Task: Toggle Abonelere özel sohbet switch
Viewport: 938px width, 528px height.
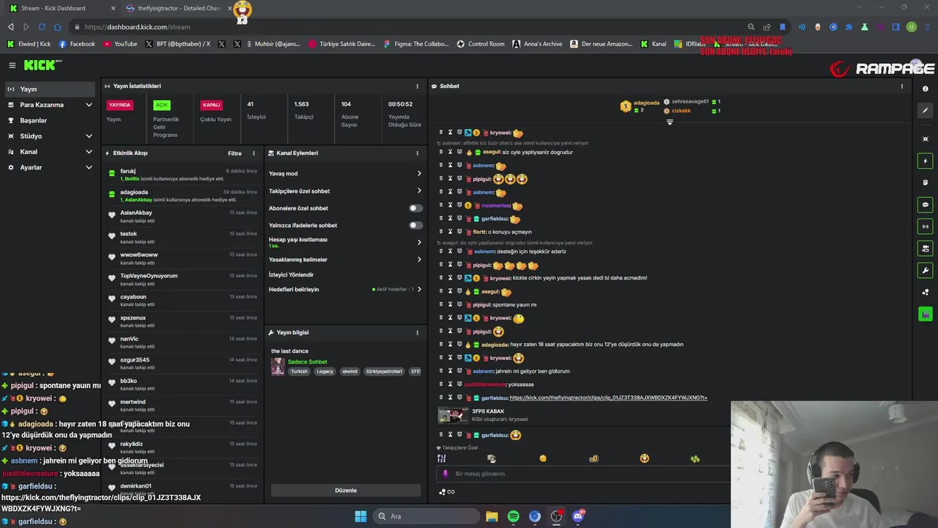Action: [416, 208]
